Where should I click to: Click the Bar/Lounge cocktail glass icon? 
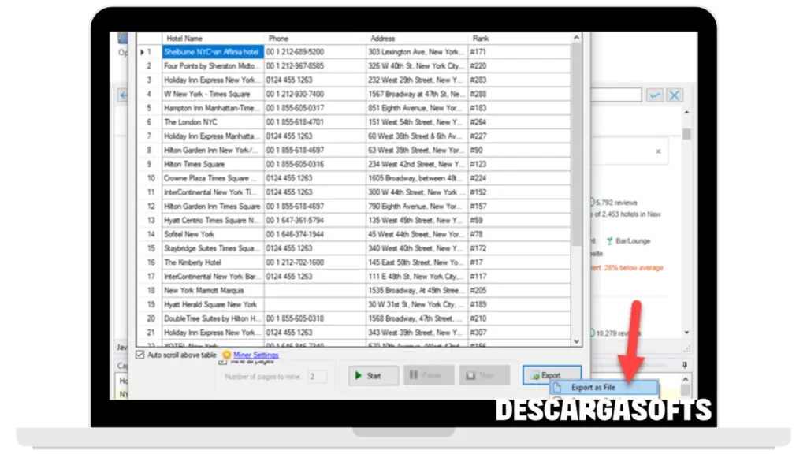tap(608, 240)
